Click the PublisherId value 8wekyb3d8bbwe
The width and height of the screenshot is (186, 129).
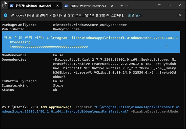pyautogui.click(x=66, y=29)
